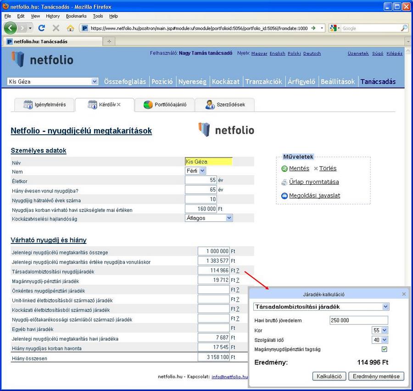Open the tab list dropdown
The image size is (413, 391).
(408, 42)
